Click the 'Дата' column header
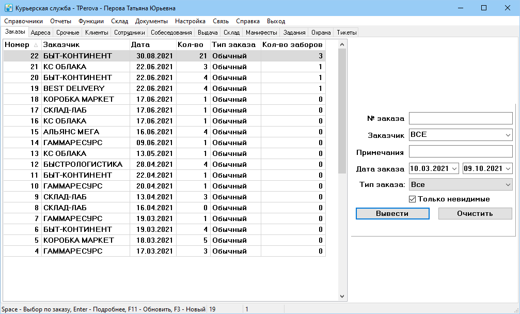 click(153, 45)
